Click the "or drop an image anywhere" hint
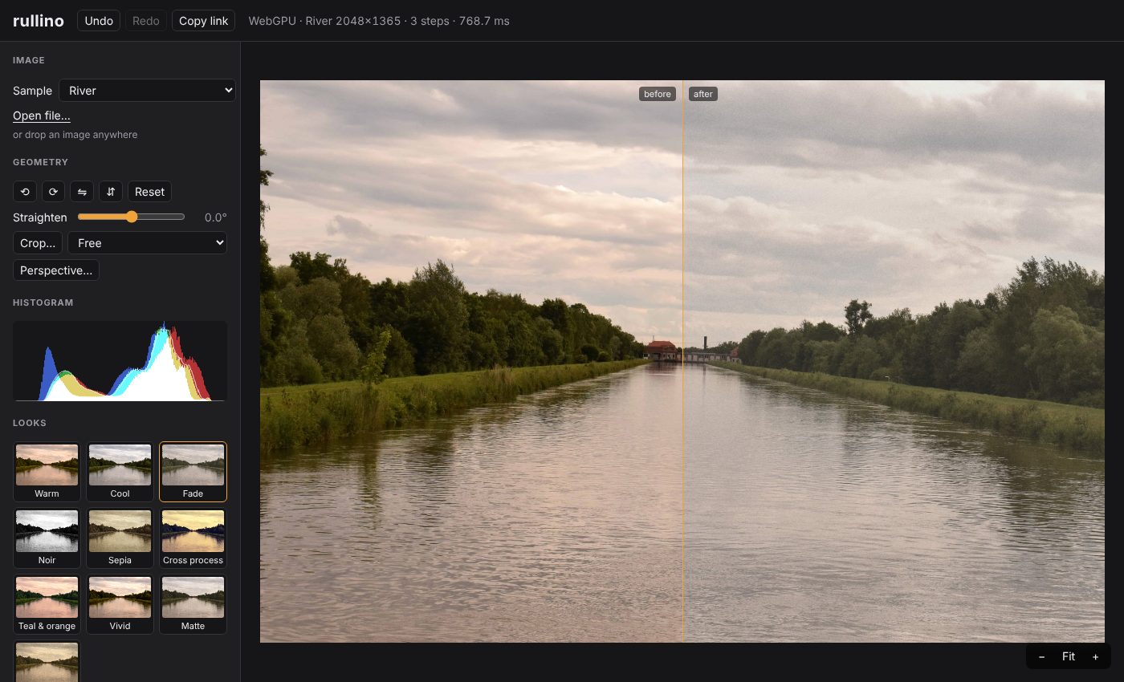 coord(75,135)
